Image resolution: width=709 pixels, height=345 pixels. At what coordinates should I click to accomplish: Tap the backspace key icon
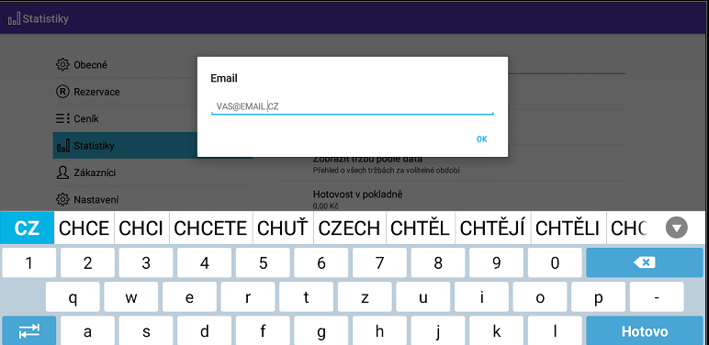click(645, 262)
